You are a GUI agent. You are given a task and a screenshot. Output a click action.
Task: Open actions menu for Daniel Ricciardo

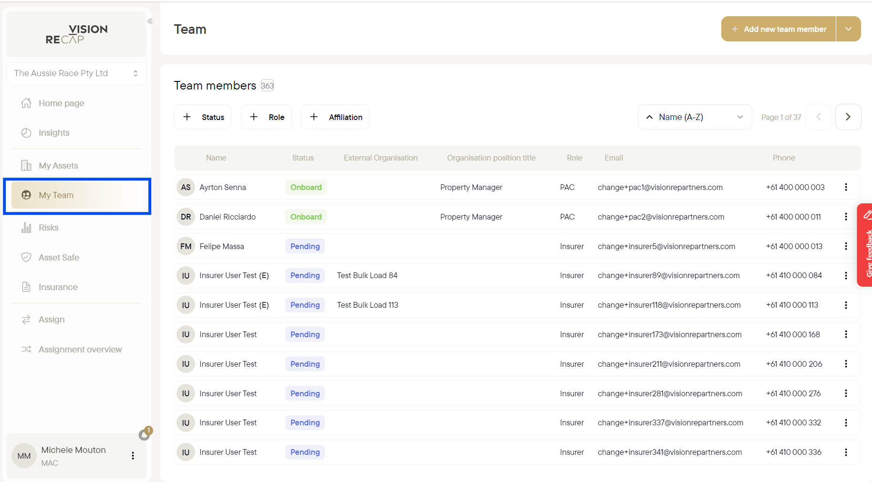click(x=846, y=217)
